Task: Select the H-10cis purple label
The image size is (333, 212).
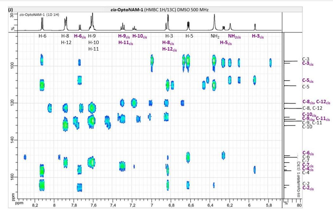Action: pyautogui.click(x=139, y=36)
